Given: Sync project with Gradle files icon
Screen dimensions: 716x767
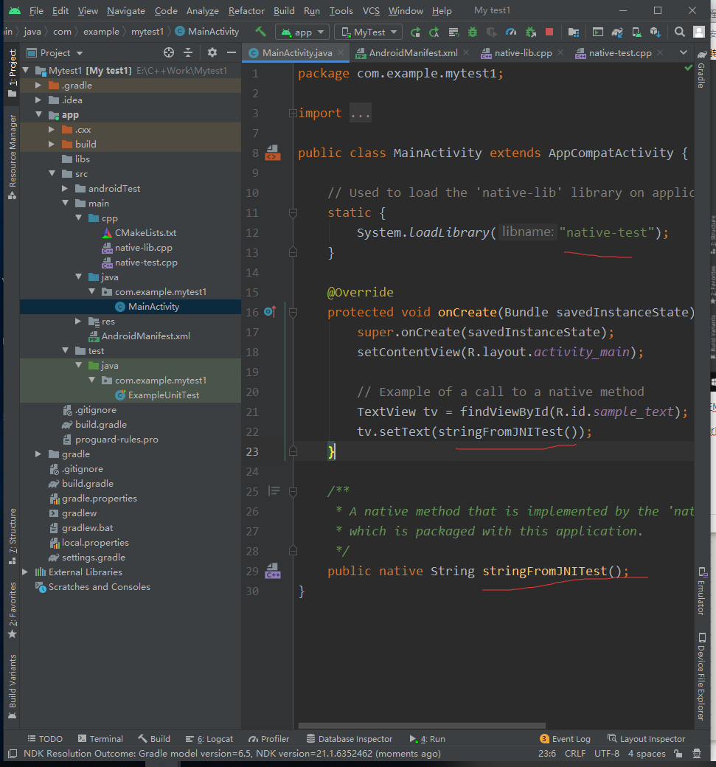Looking at the screenshot, I should point(617,32).
